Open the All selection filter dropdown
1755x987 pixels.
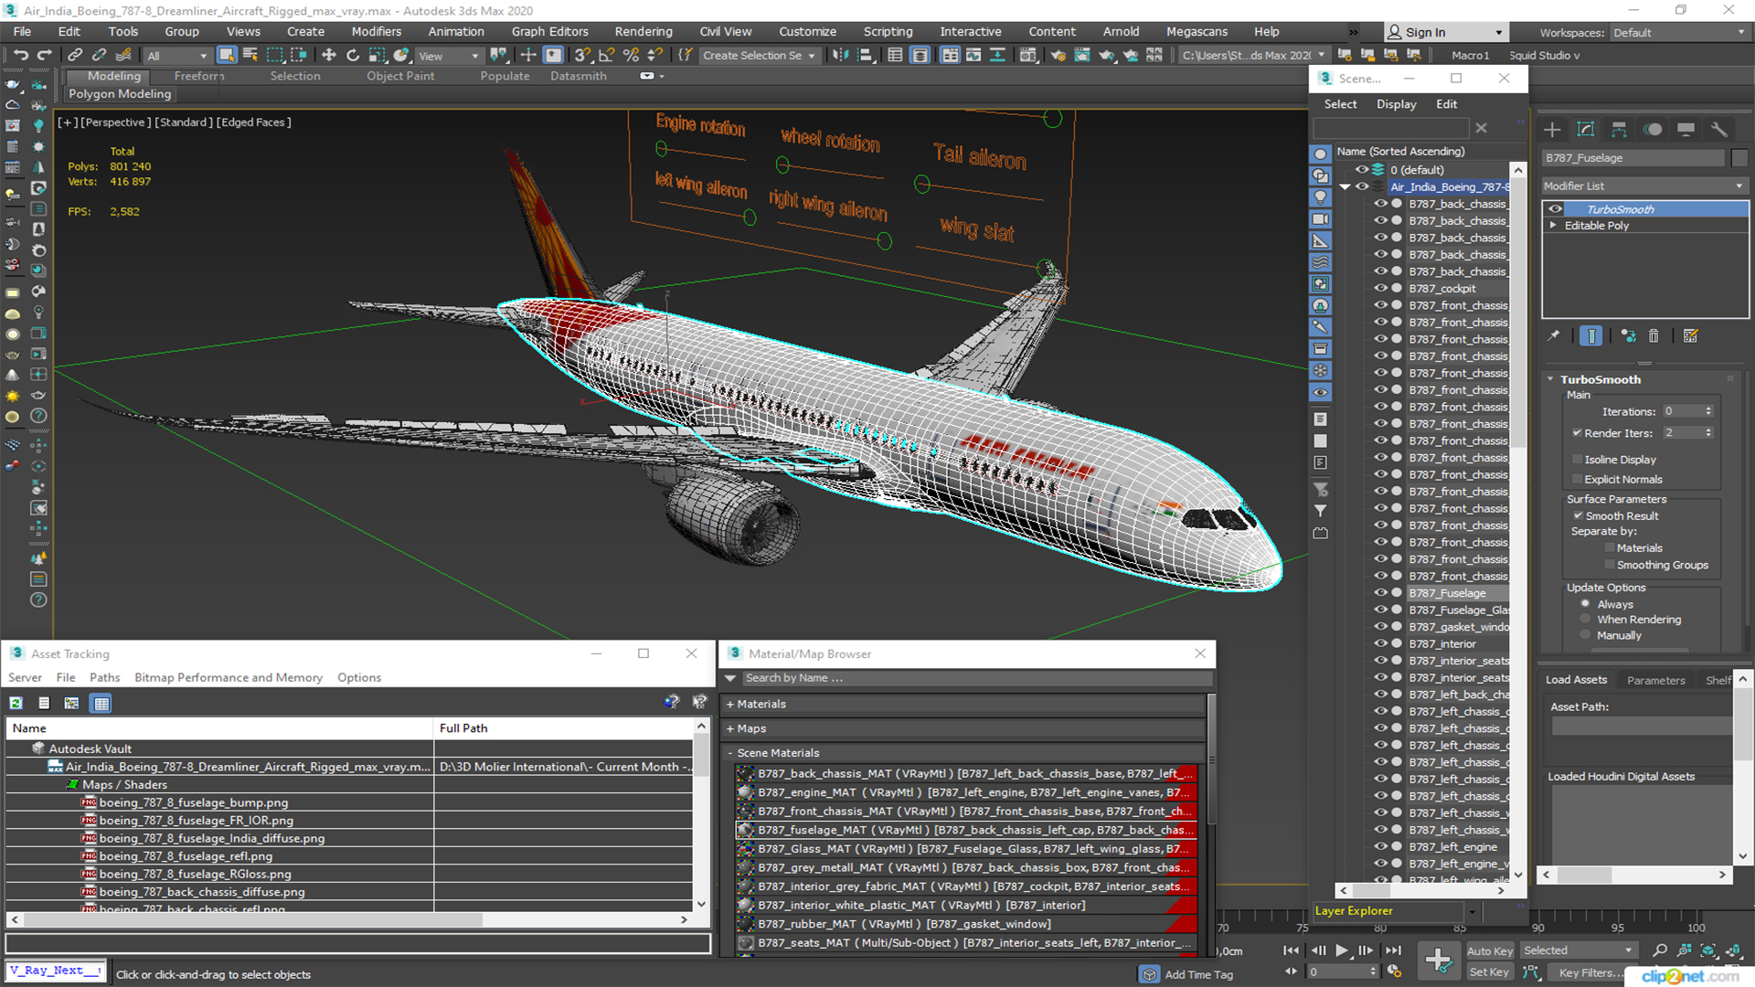[x=177, y=56]
